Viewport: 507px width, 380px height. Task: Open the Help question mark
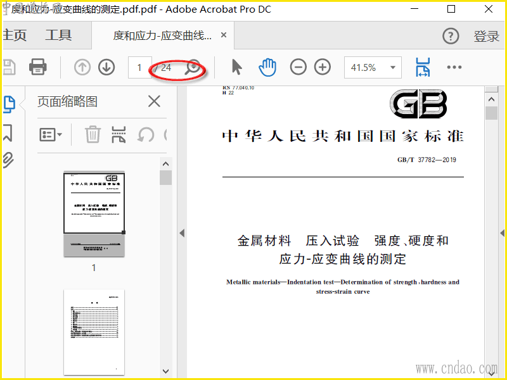[451, 36]
